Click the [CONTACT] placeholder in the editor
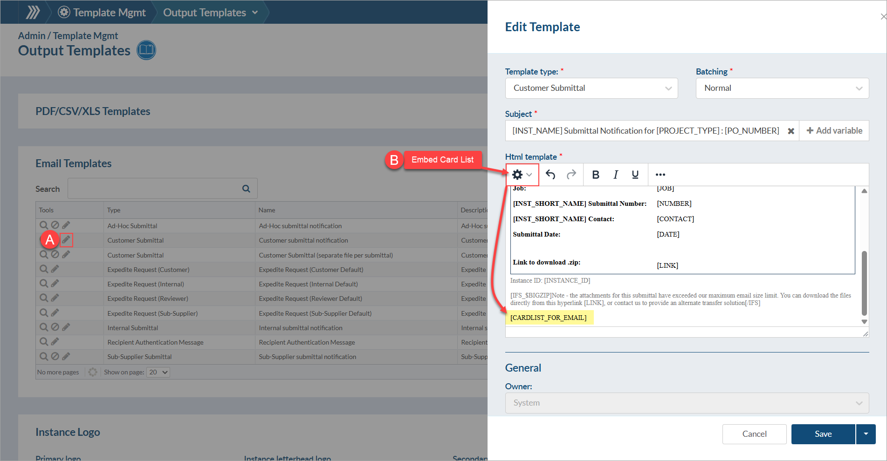887x461 pixels. [x=675, y=219]
